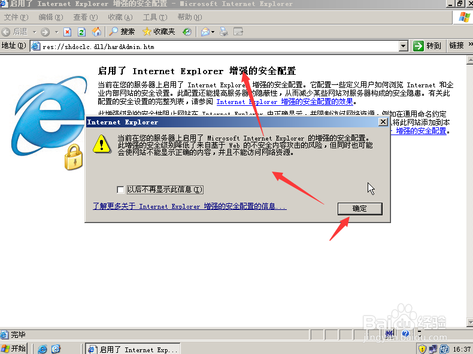Click the page icon in address bar
473x354 pixels.
pyautogui.click(x=36, y=47)
